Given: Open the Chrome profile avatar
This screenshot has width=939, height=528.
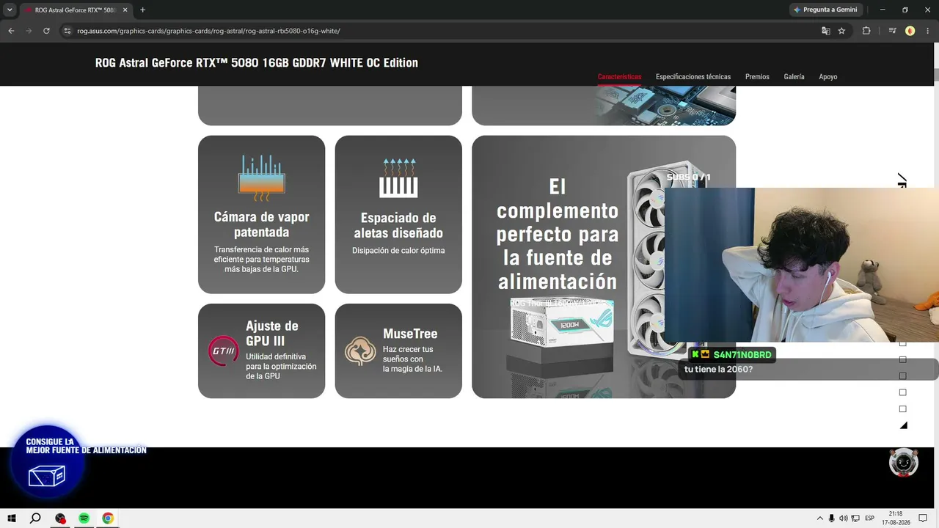Looking at the screenshot, I should 910,31.
